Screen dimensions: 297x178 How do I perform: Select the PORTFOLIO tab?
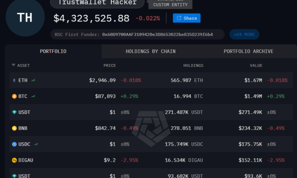point(53,51)
